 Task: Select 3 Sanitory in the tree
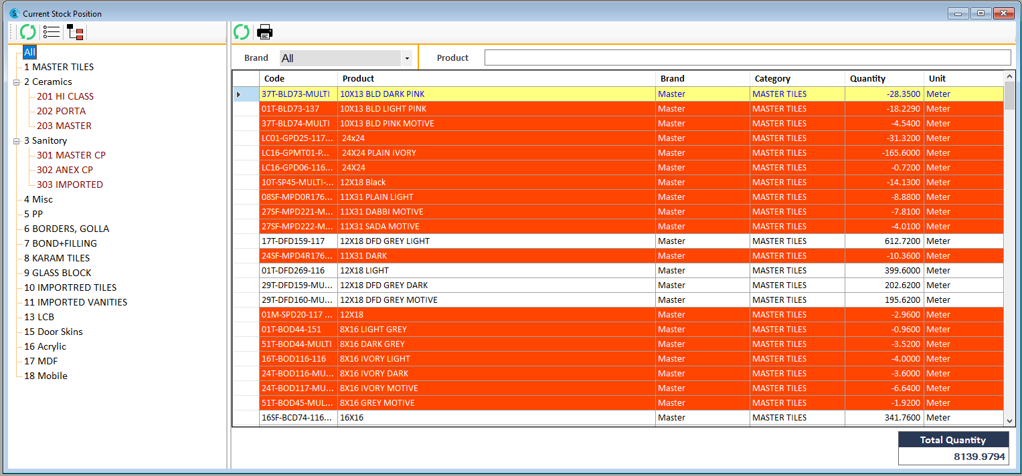pos(46,140)
